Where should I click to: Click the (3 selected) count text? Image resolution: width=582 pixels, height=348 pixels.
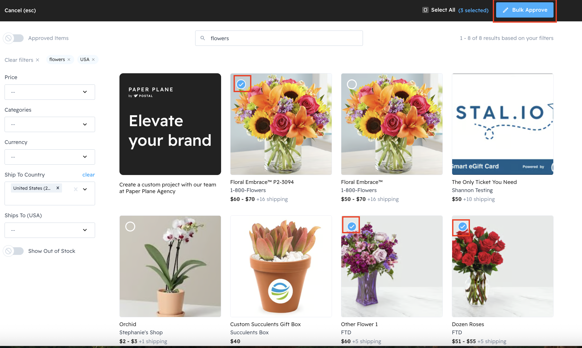coord(473,10)
